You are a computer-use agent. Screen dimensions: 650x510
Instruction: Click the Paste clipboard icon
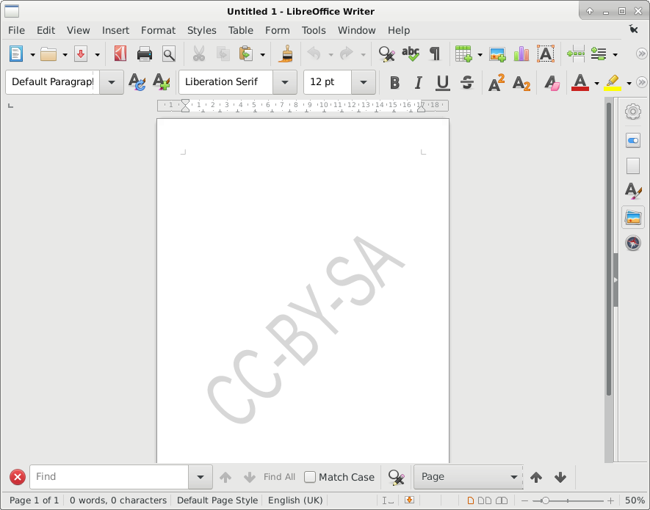(x=246, y=54)
